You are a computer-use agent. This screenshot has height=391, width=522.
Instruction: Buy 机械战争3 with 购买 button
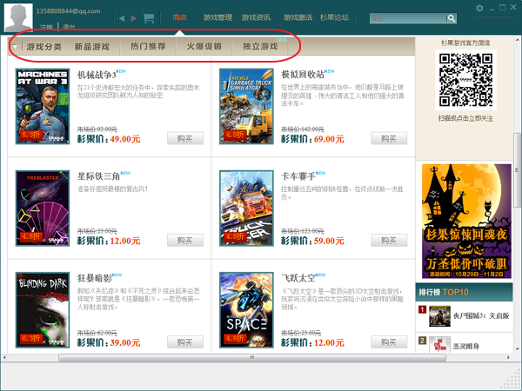point(185,138)
